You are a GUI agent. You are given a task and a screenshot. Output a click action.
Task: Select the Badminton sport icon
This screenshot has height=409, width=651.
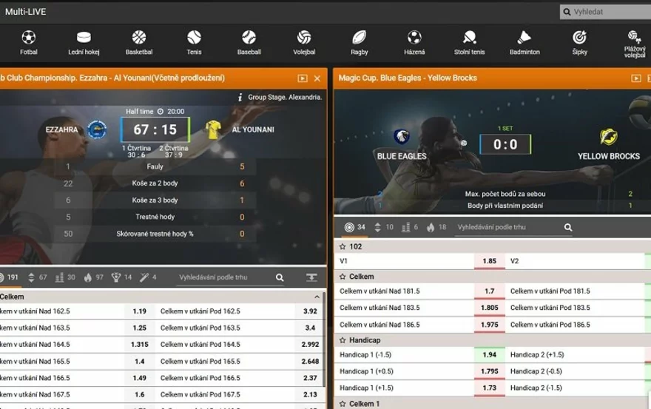point(524,42)
